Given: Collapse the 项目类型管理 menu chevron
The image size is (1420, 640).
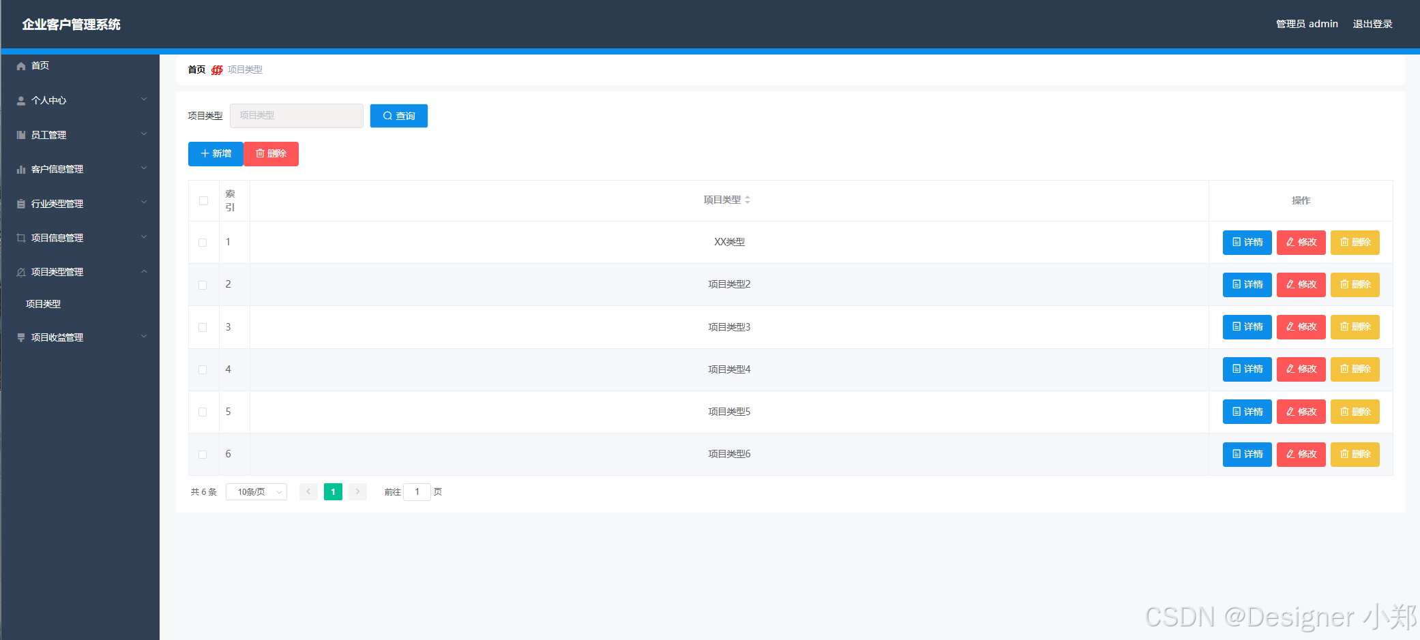Looking at the screenshot, I should point(144,271).
